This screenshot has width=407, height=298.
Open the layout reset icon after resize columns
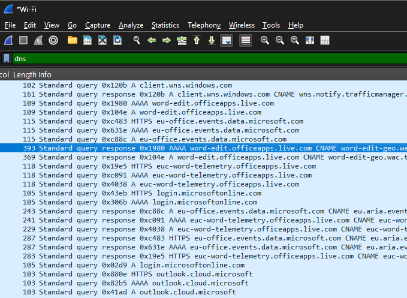click(325, 40)
